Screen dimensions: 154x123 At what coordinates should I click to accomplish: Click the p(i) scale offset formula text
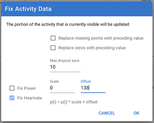point(74,102)
